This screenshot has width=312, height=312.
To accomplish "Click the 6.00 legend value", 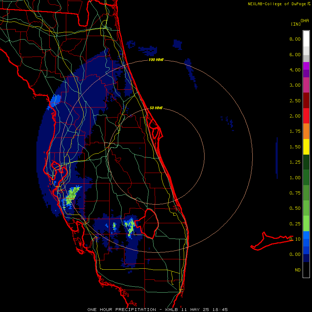I will coord(295,54).
